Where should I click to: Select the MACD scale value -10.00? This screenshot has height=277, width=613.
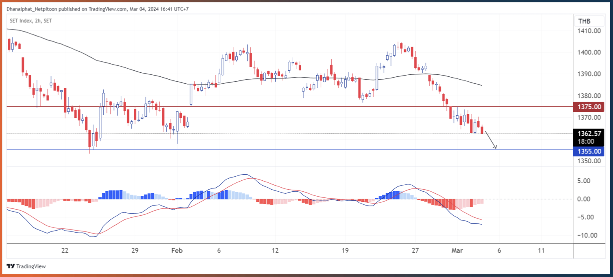coord(588,236)
